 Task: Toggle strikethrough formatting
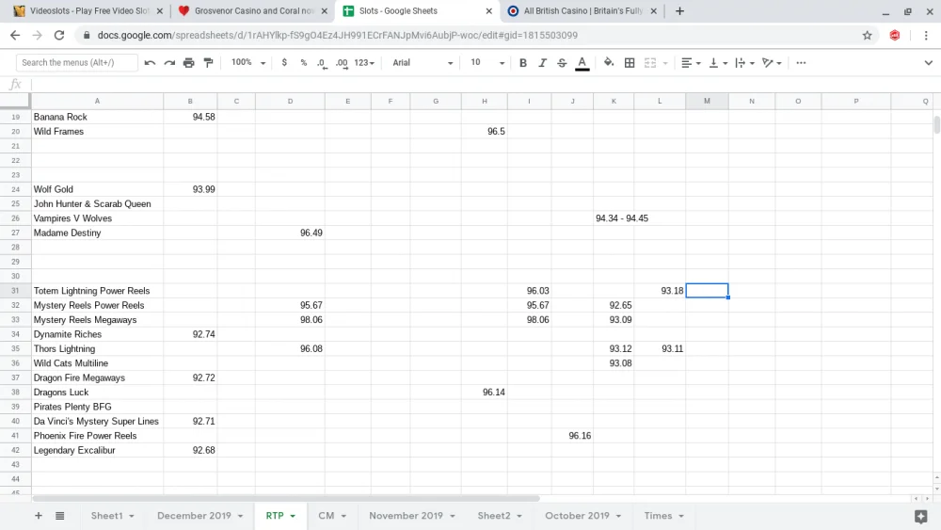click(562, 62)
